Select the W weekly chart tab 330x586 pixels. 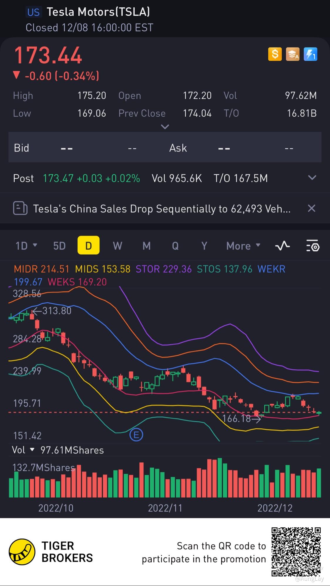(117, 246)
